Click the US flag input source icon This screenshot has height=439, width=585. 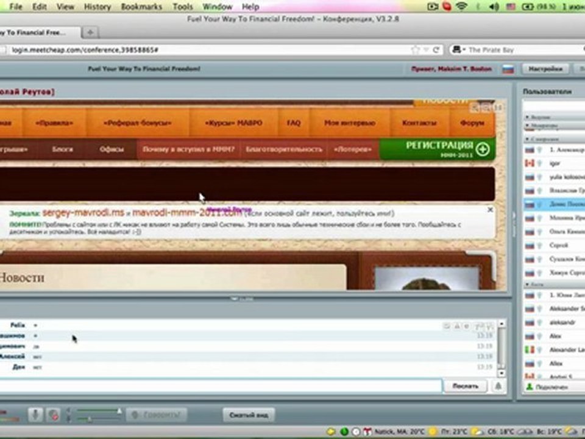coord(511,7)
